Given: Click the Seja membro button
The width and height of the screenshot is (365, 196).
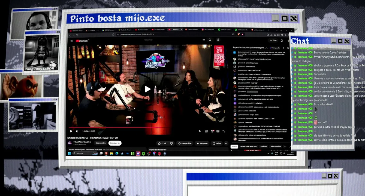Looking at the screenshot, I should pos(100,143).
